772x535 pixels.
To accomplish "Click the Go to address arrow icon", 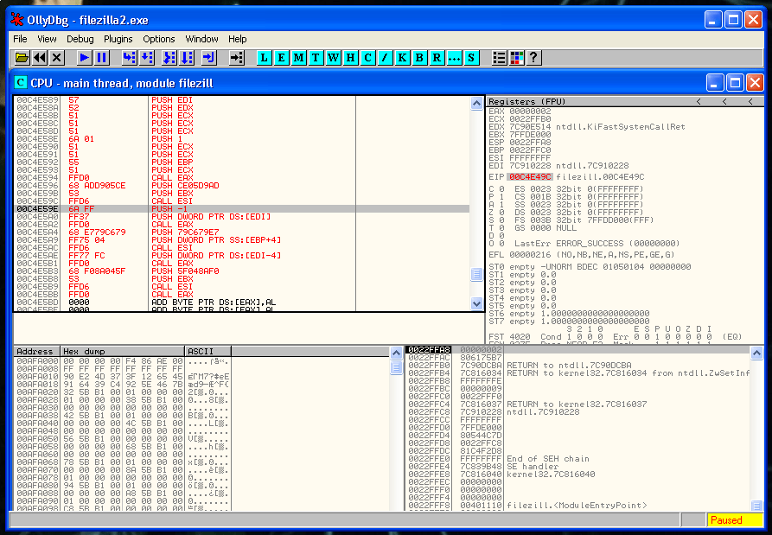I will [236, 58].
